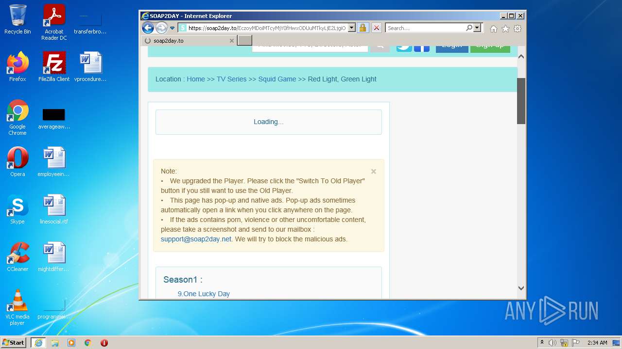
Task: Open the Recycle Bin desktop icon
Action: (17, 19)
